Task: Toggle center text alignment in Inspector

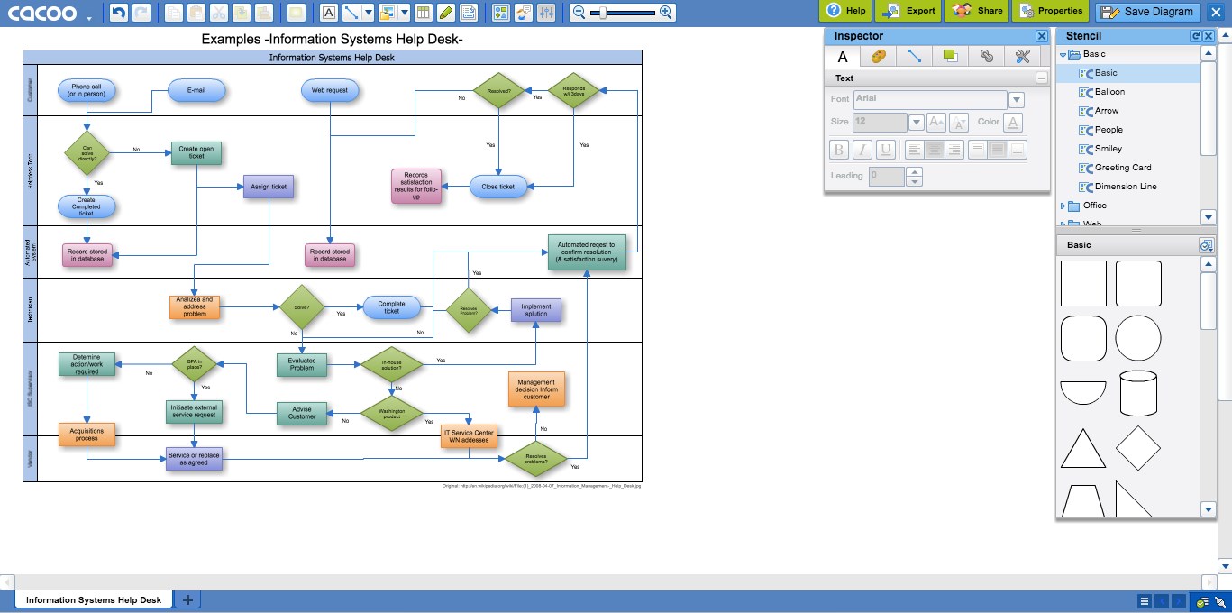Action: pos(935,150)
